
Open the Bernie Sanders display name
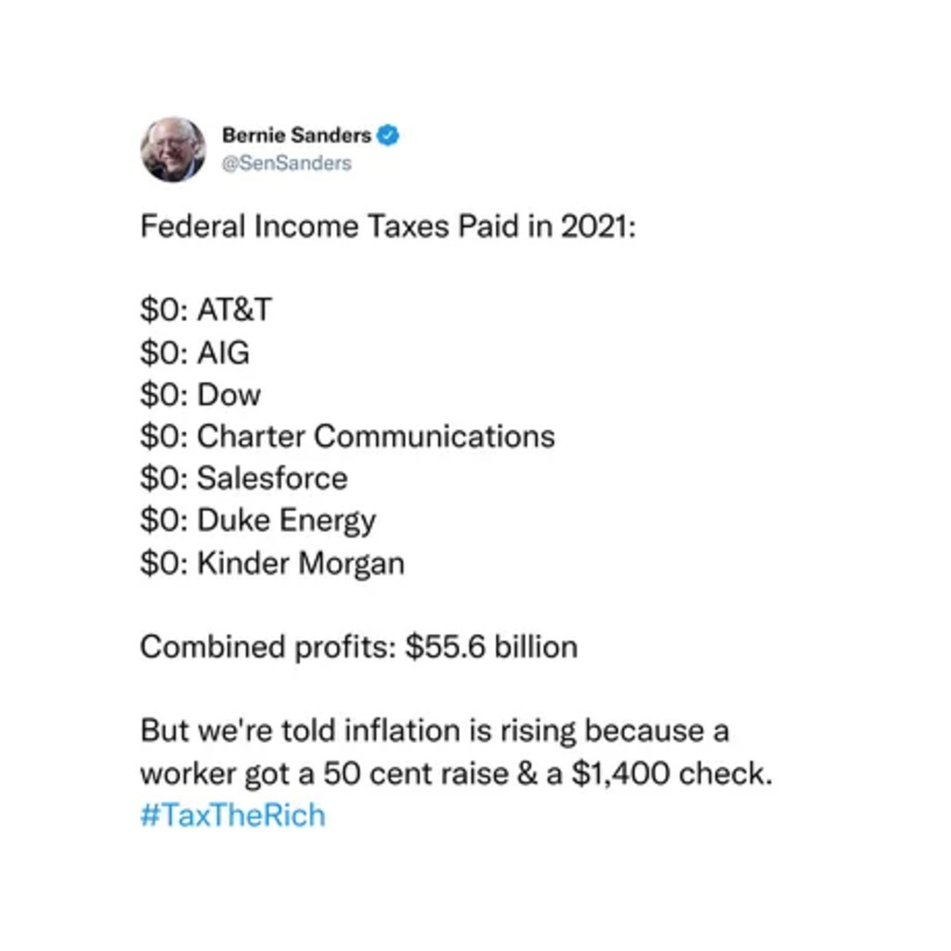[x=296, y=136]
